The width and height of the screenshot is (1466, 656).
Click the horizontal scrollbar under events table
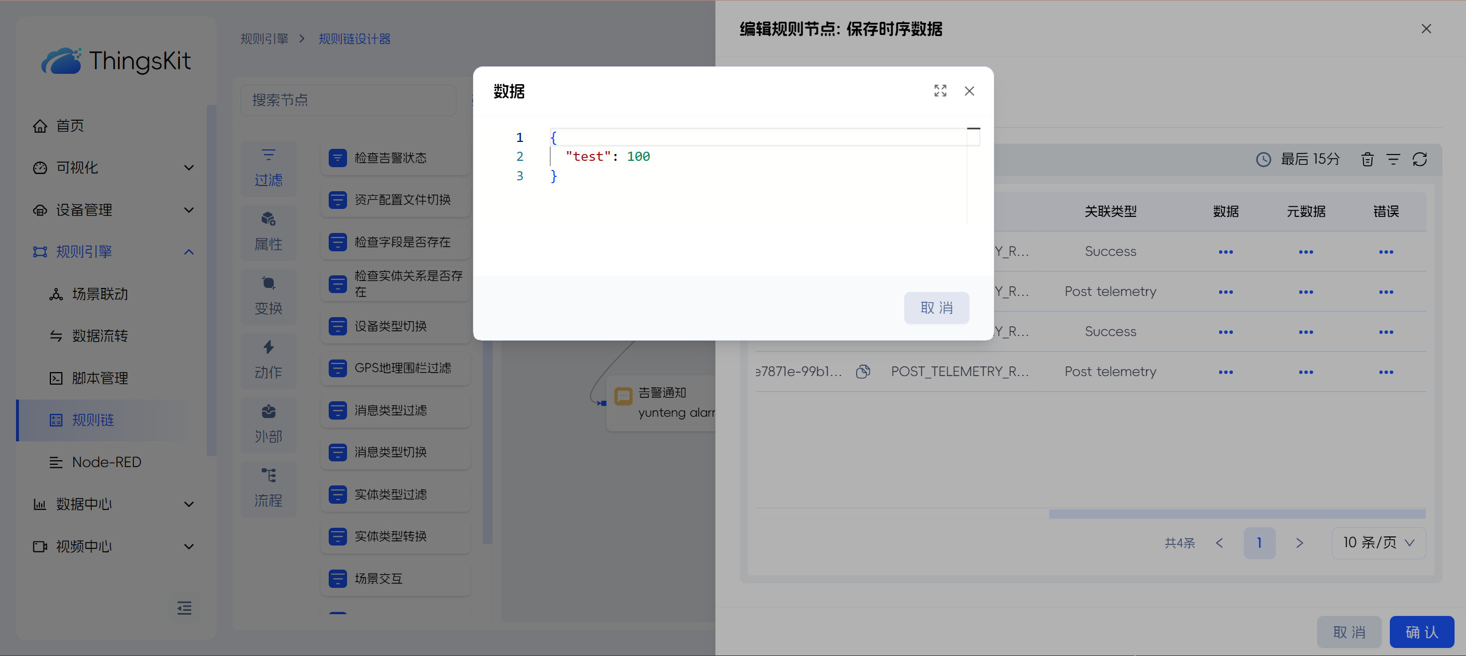(1237, 514)
